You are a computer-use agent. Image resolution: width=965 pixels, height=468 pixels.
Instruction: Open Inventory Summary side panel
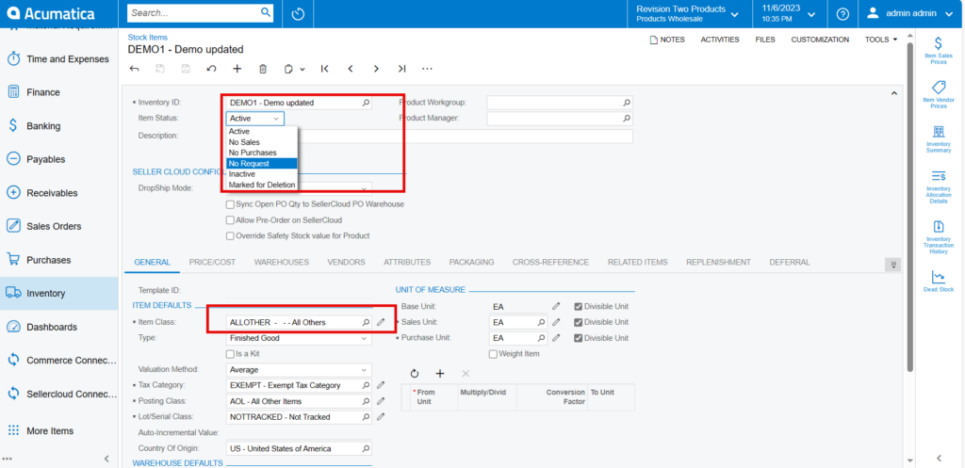tap(938, 139)
